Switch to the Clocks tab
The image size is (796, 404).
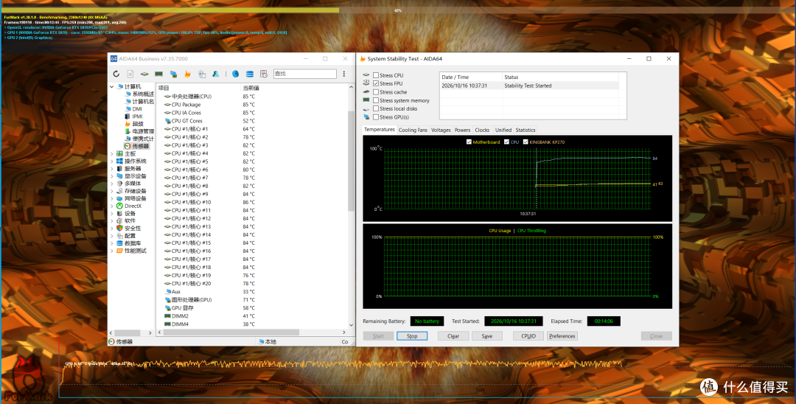click(x=482, y=130)
